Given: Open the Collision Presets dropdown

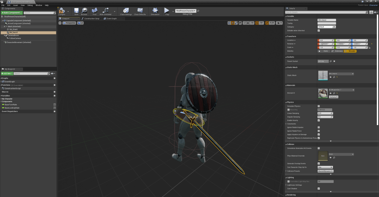Looking at the screenshot, I should pyautogui.click(x=326, y=171).
